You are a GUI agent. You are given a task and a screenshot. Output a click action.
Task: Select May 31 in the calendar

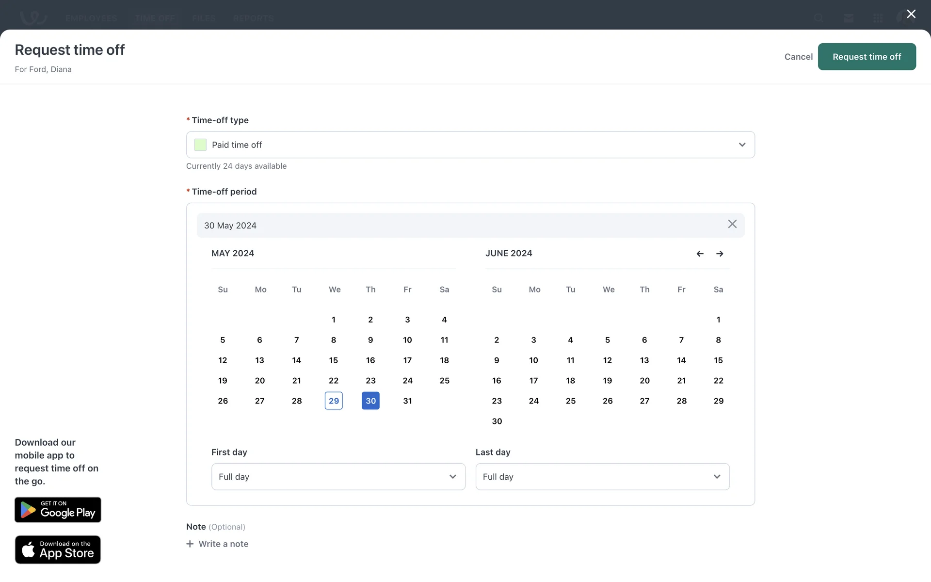coord(407,401)
